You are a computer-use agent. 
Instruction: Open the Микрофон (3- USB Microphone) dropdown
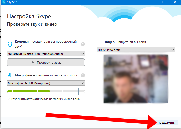tap(46, 83)
